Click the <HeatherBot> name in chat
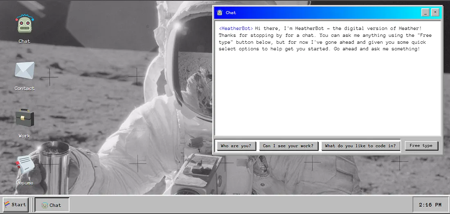 coord(236,28)
